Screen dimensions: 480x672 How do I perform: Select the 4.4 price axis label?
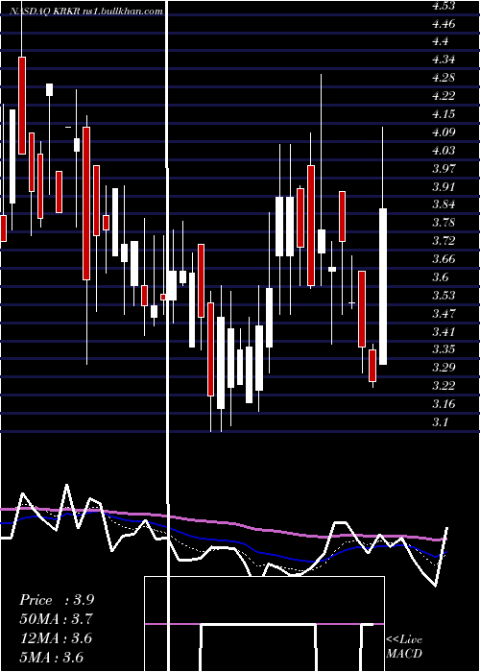pos(440,41)
